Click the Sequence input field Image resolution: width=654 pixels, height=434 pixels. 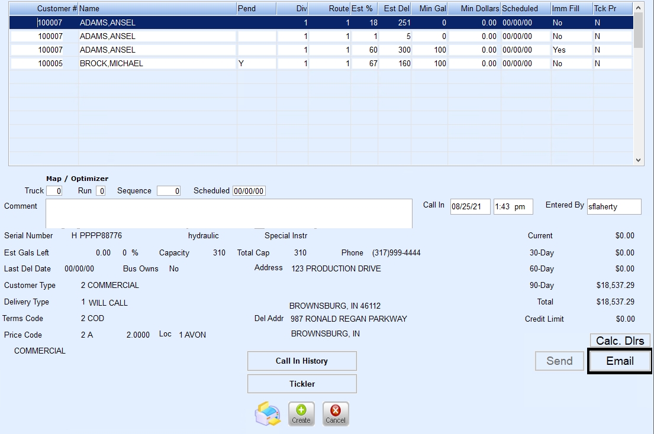point(169,191)
